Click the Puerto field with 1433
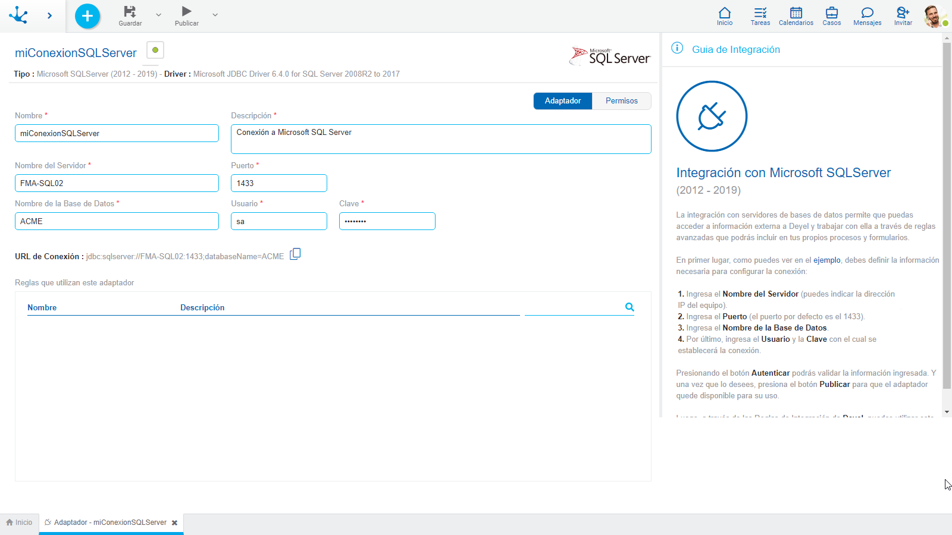 click(279, 183)
